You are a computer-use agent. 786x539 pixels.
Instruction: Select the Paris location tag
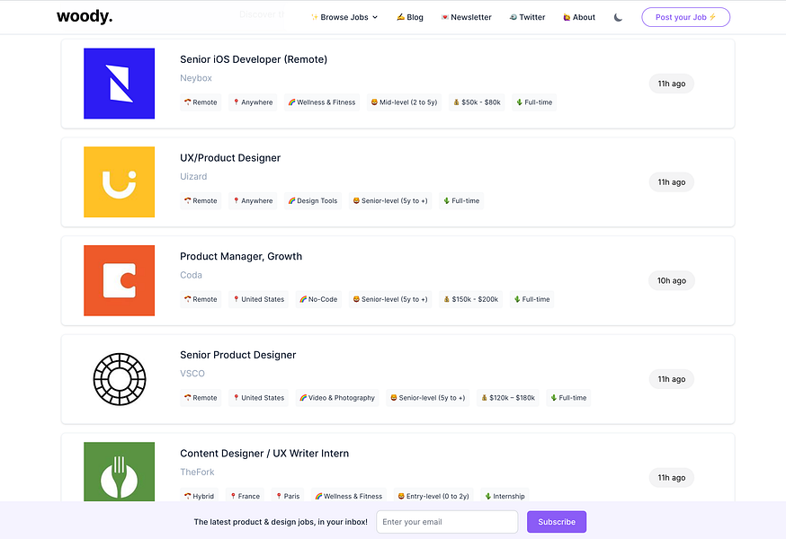288,496
